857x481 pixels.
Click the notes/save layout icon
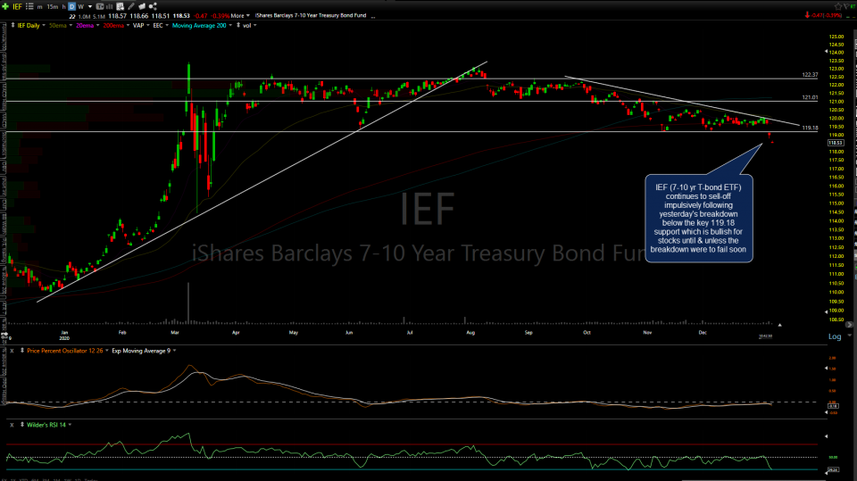pyautogui.click(x=120, y=6)
